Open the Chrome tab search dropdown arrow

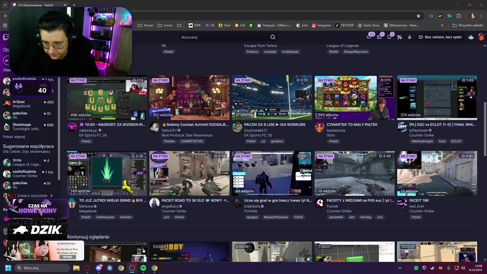click(x=5, y=5)
